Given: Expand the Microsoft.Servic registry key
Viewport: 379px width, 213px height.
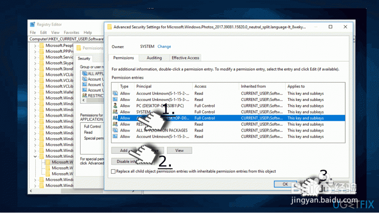Looking at the screenshot, I should click(35, 57).
